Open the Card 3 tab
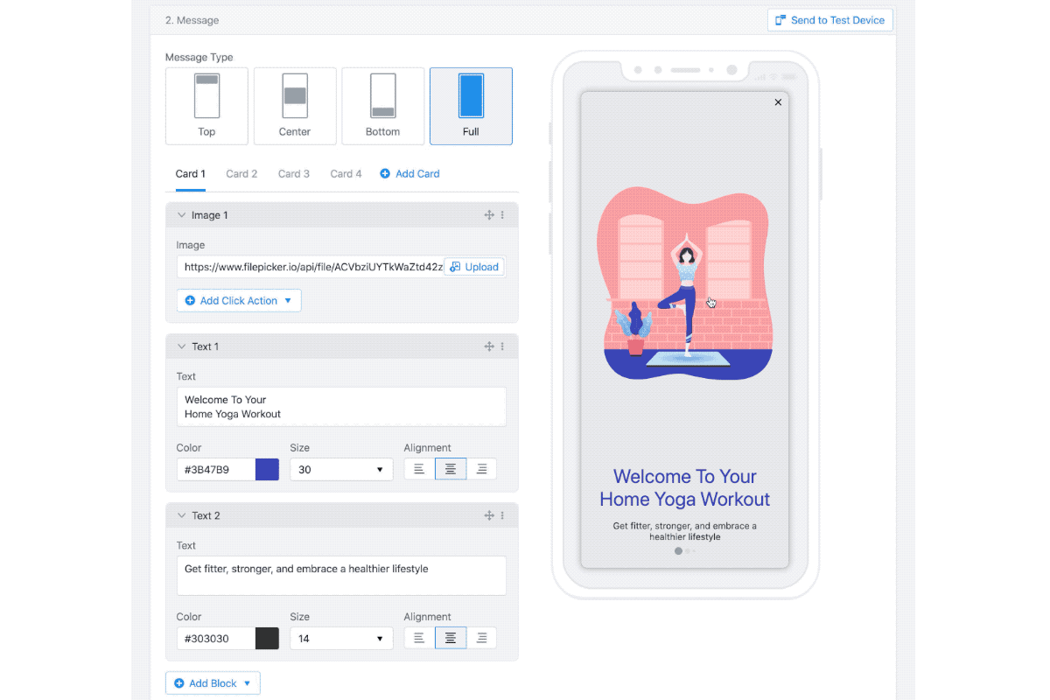The image size is (1050, 700). click(294, 174)
